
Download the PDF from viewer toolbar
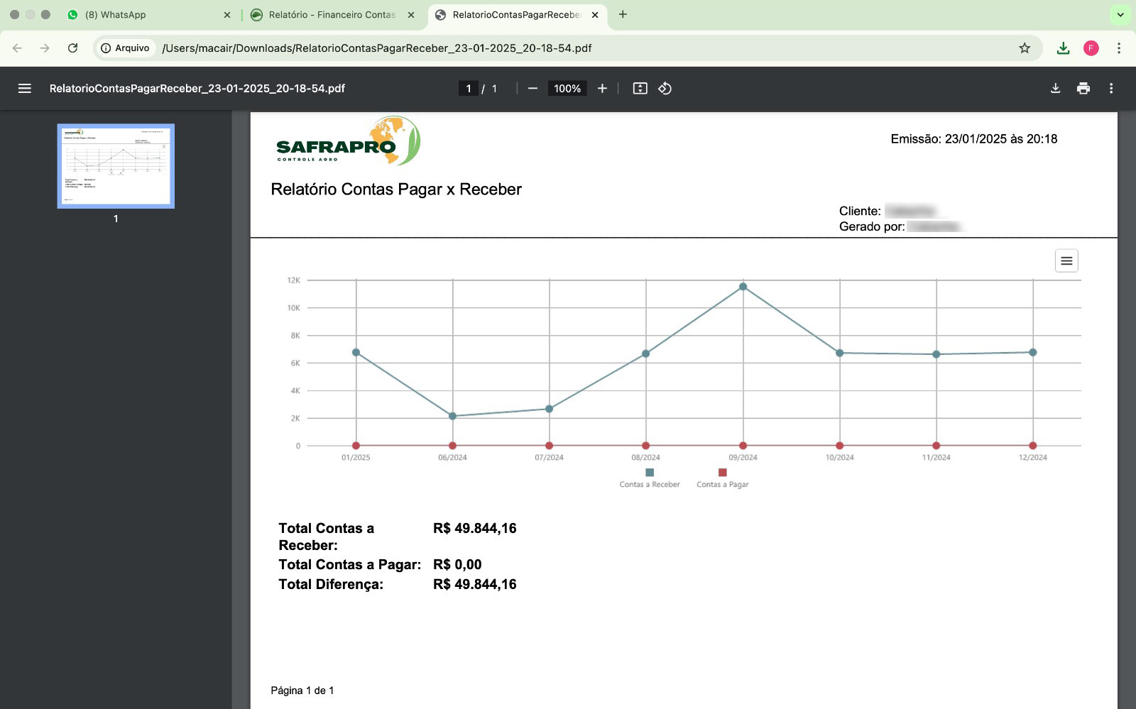1055,89
